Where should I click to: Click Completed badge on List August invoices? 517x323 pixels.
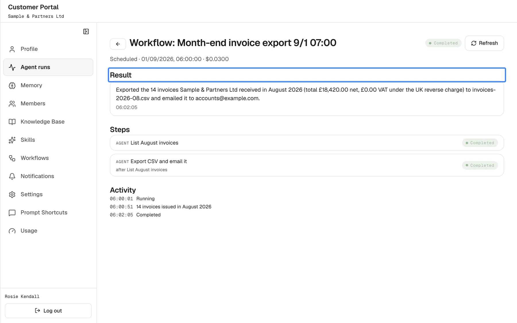480,143
